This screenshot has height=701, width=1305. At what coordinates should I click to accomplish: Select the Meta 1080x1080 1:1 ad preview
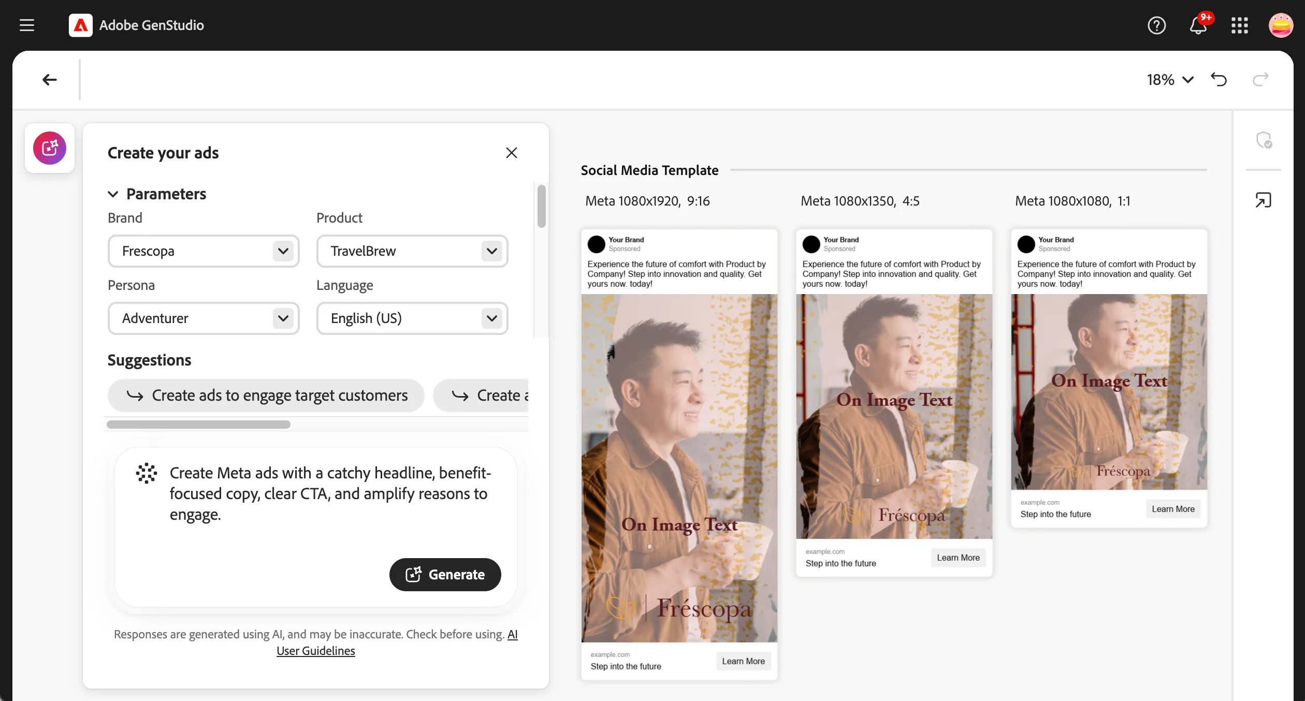point(1109,378)
